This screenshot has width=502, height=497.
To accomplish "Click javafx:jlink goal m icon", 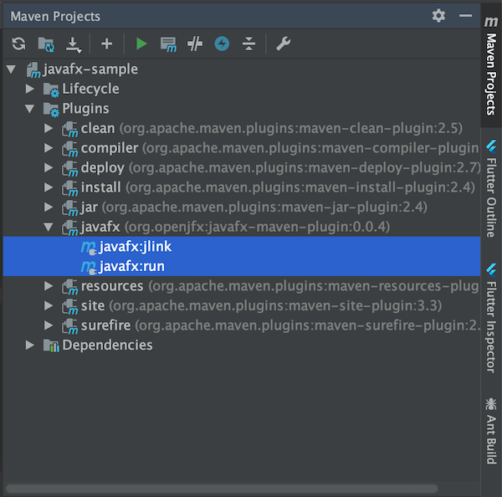I will click(x=89, y=248).
